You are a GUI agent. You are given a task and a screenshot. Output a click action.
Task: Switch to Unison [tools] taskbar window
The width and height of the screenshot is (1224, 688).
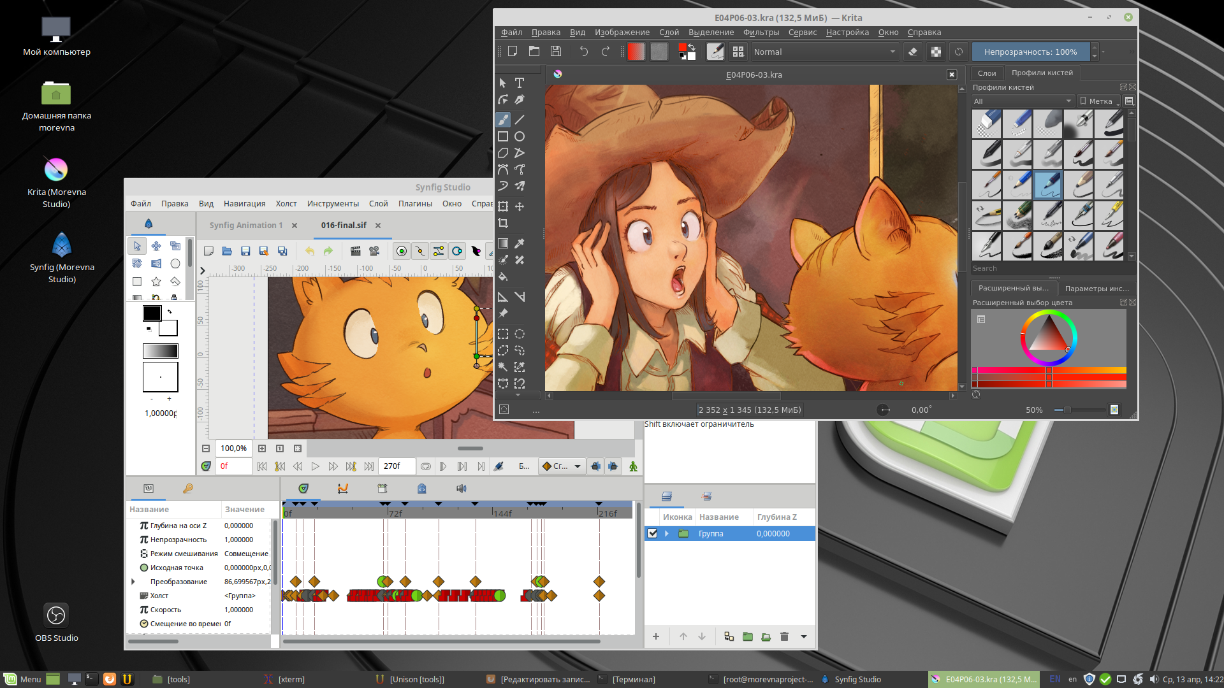tap(411, 679)
